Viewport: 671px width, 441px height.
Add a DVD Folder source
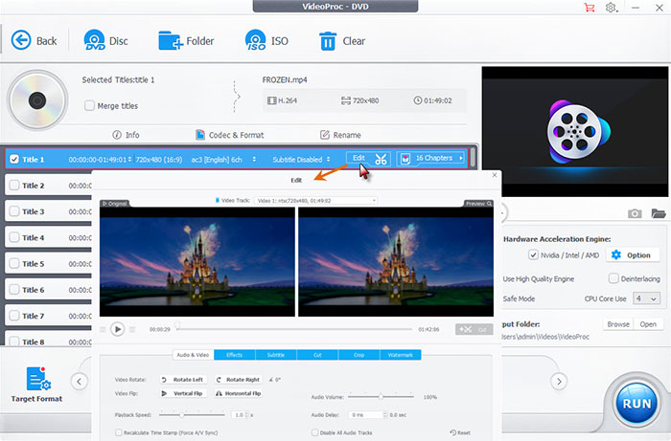click(x=186, y=40)
